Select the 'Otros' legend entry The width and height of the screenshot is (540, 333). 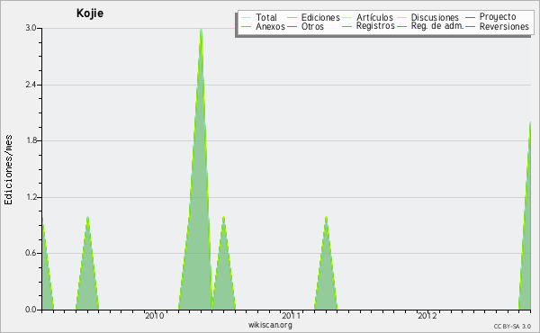(x=305, y=26)
